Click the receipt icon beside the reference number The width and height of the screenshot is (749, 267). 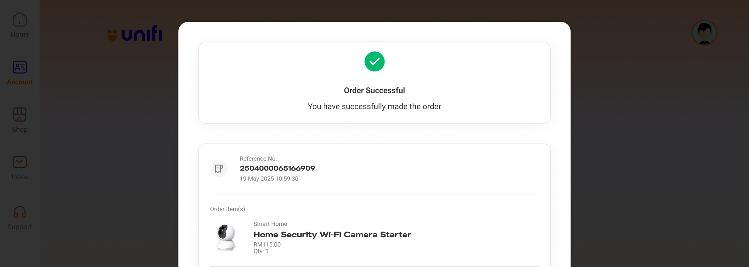click(219, 169)
